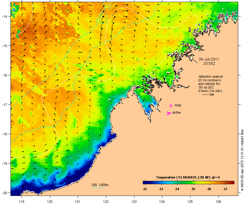Click the cyan 200 1000m depth contour key line
Screen dimensions: 246x204
coord(97,187)
